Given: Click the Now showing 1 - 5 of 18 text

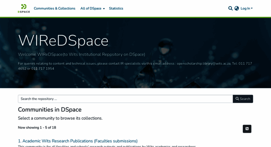Looking at the screenshot, I should [x=37, y=128].
